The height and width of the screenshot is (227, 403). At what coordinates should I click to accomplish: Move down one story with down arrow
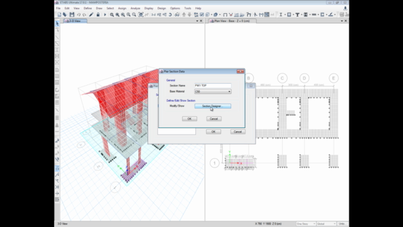coord(190,15)
